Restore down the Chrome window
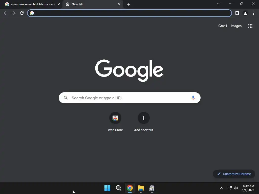Screen dimensions: 259x194 (242, 4)
